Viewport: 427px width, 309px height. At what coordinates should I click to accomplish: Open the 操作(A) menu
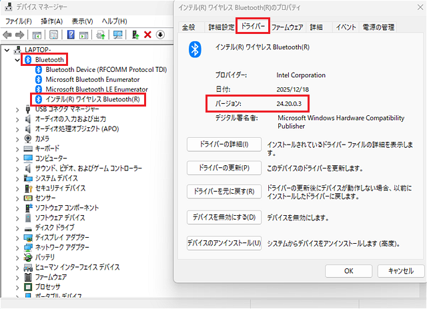52,21
